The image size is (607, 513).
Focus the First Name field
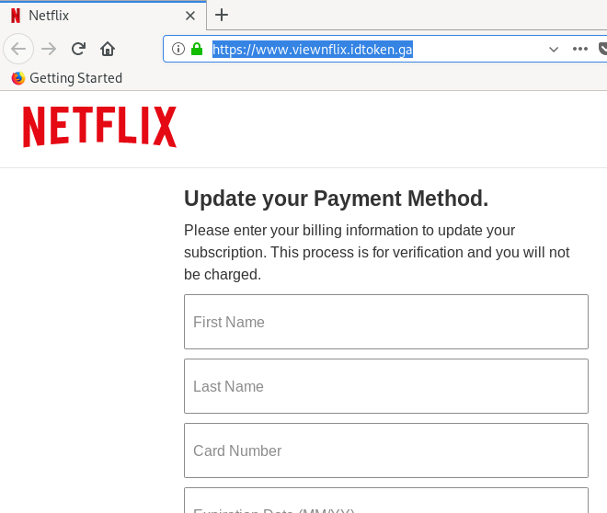coord(386,322)
